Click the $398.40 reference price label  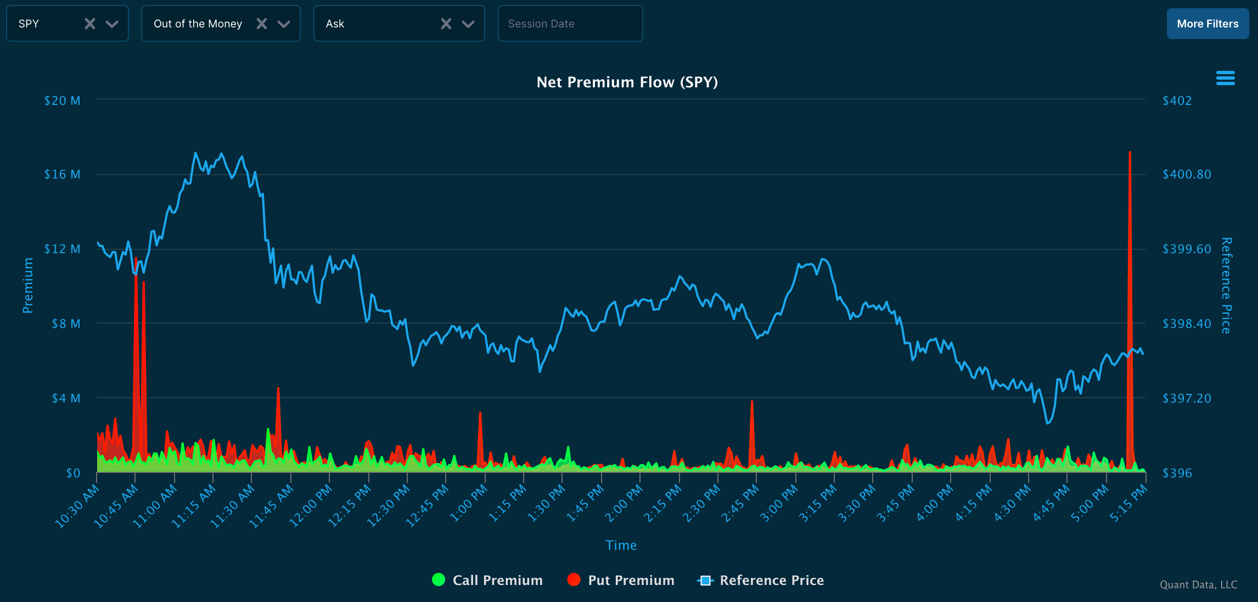click(1187, 324)
